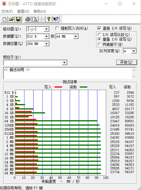Viewport: 141px width, 190px height.
Task: Click the 64 KB green read bar
Action: tap(56, 121)
